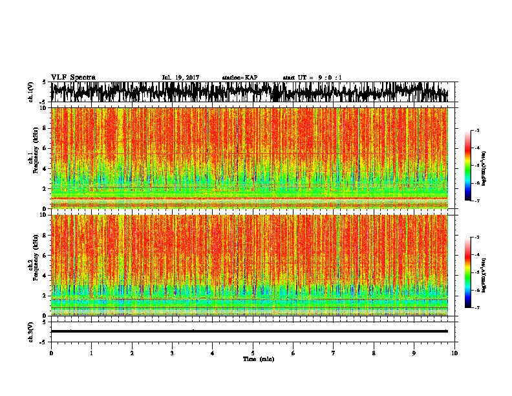This screenshot has width=512, height=396.
Task: Click the ch.1 frequency tick label "6"
Action: 45,148
